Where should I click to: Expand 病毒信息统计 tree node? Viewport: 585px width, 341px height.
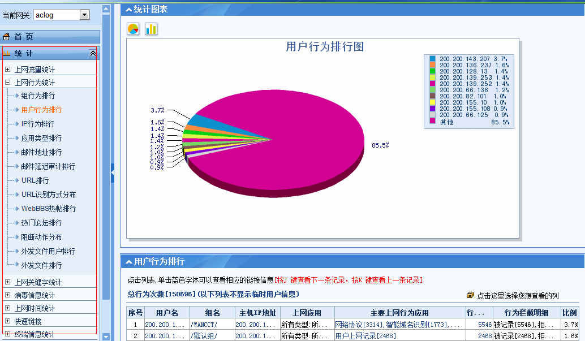click(7, 295)
